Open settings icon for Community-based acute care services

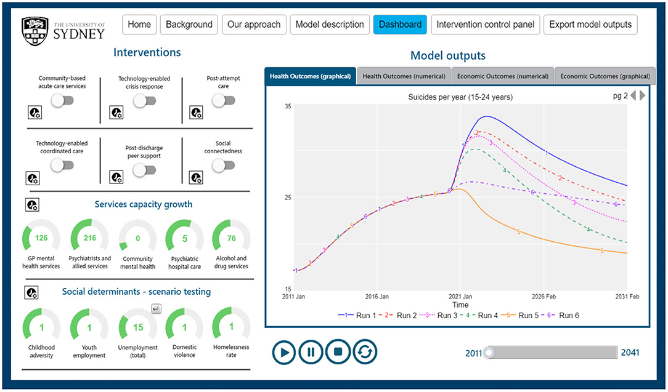tap(35, 113)
